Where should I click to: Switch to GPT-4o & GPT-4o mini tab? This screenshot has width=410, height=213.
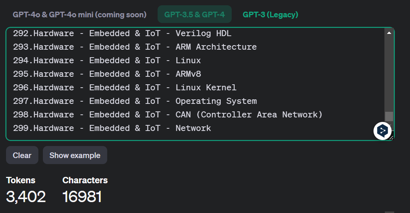click(x=79, y=14)
